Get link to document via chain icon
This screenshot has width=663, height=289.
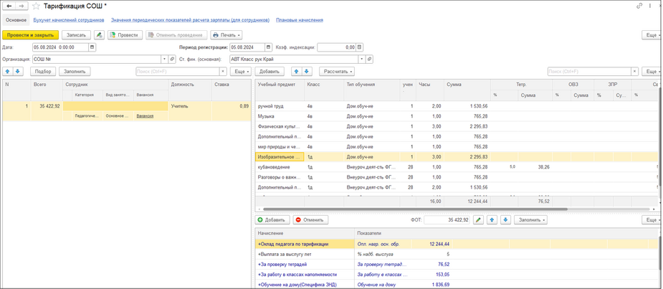639,6
